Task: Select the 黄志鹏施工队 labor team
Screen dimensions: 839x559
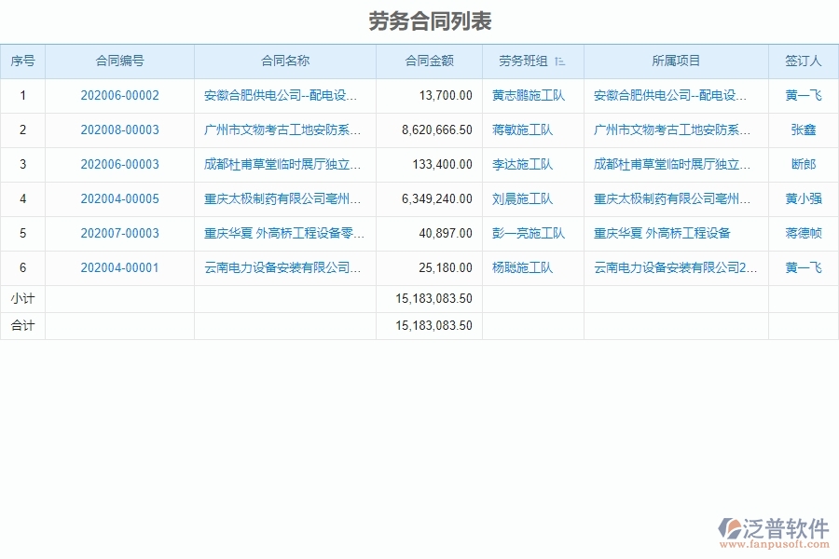Action: pos(531,95)
